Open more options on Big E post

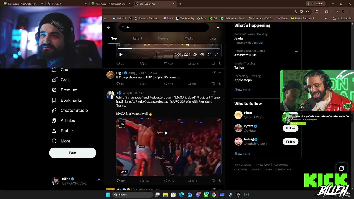click(219, 73)
